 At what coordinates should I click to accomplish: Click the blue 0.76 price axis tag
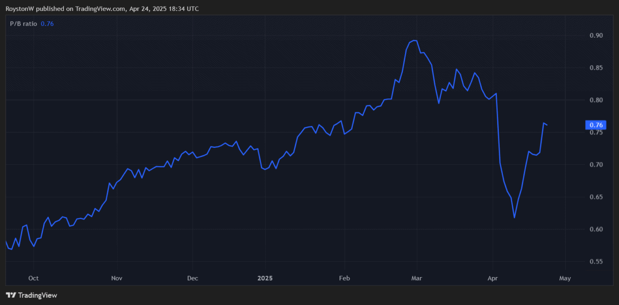596,125
